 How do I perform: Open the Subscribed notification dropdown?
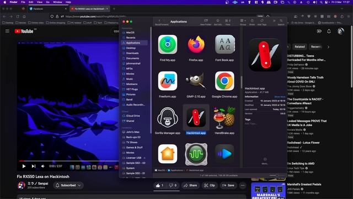pyautogui.click(x=68, y=186)
